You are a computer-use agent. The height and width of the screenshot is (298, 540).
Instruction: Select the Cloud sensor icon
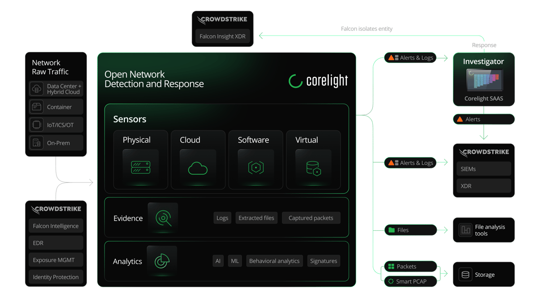198,168
